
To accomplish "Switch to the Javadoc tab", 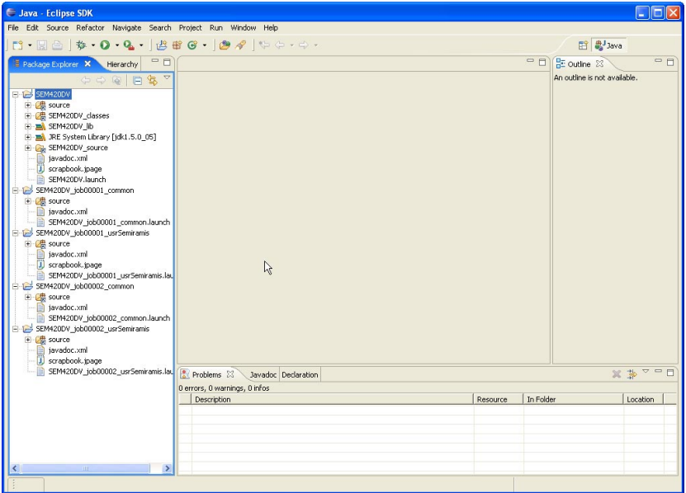I will (x=263, y=374).
